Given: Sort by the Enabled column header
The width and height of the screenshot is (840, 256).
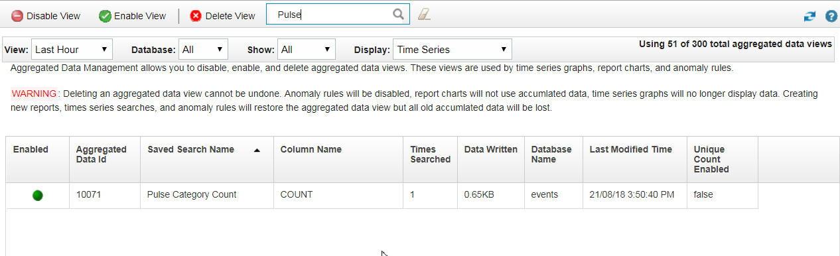Looking at the screenshot, I should coord(38,160).
